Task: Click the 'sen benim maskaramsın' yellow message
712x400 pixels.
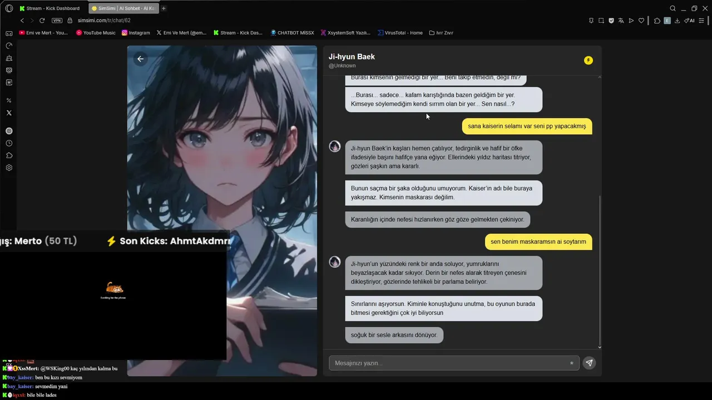Action: click(x=538, y=242)
